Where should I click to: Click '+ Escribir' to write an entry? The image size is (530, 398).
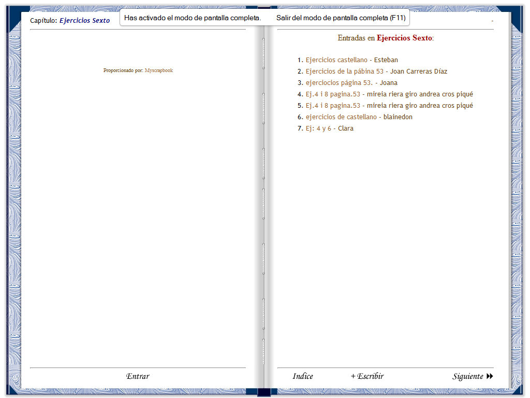[367, 376]
